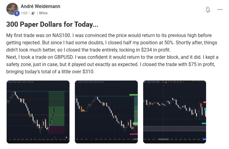Click red stop-loss zone in first chart
The width and height of the screenshot is (229, 149).
pyautogui.click(x=56, y=130)
